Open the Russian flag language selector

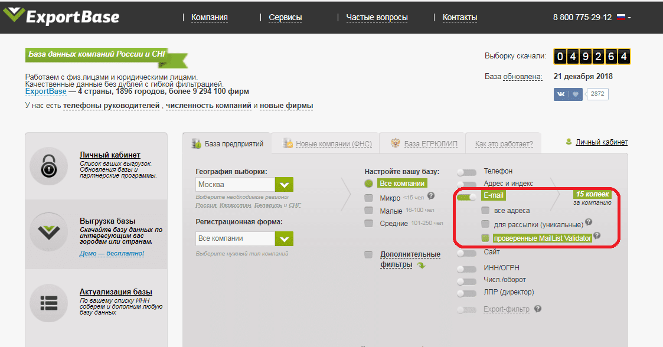point(623,17)
